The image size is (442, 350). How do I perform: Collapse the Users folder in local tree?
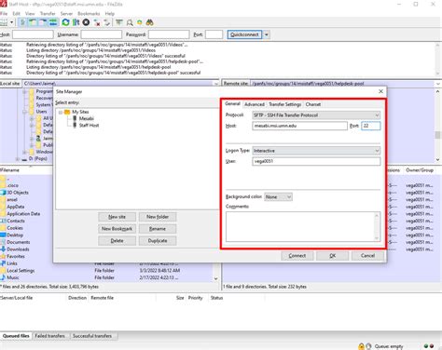tap(24, 112)
